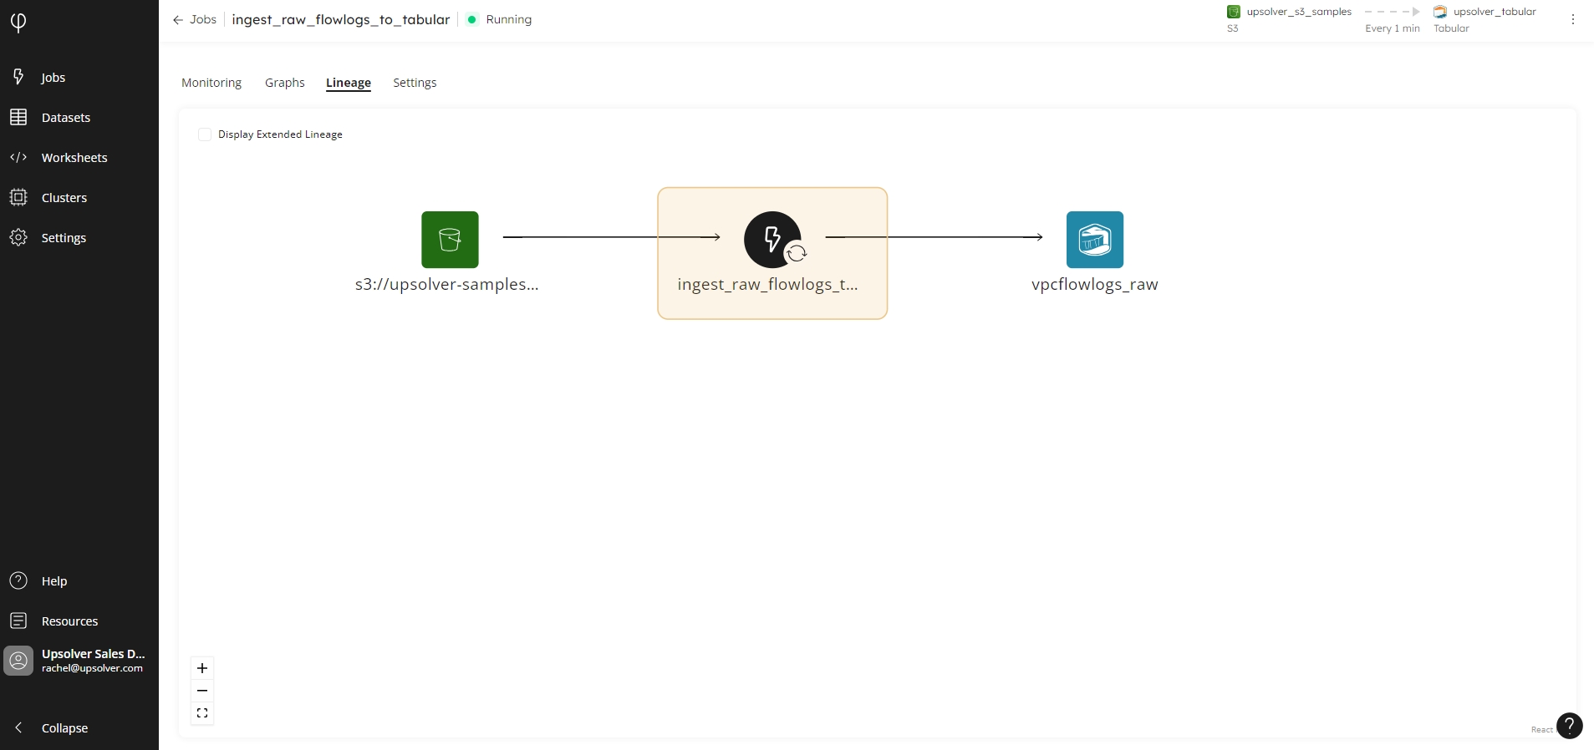1594x750 pixels.
Task: Enable Display Extended Lineage checkbox
Action: click(x=205, y=134)
